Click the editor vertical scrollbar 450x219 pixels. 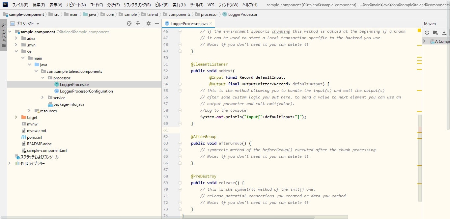click(x=420, y=155)
